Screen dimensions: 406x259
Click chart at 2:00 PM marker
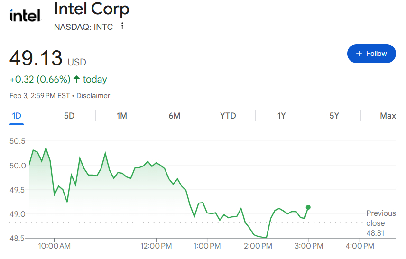point(258,246)
